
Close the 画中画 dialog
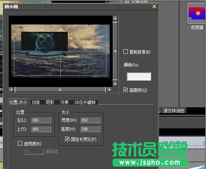pyautogui.click(x=154, y=7)
